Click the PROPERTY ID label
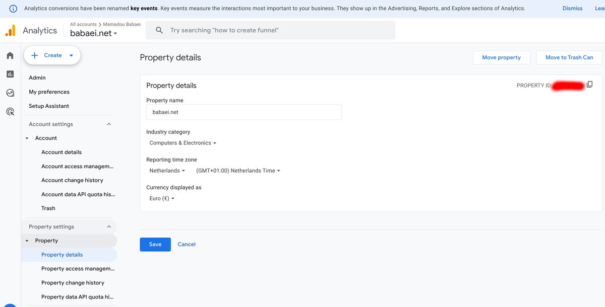This screenshot has height=307, width=605. coord(534,86)
